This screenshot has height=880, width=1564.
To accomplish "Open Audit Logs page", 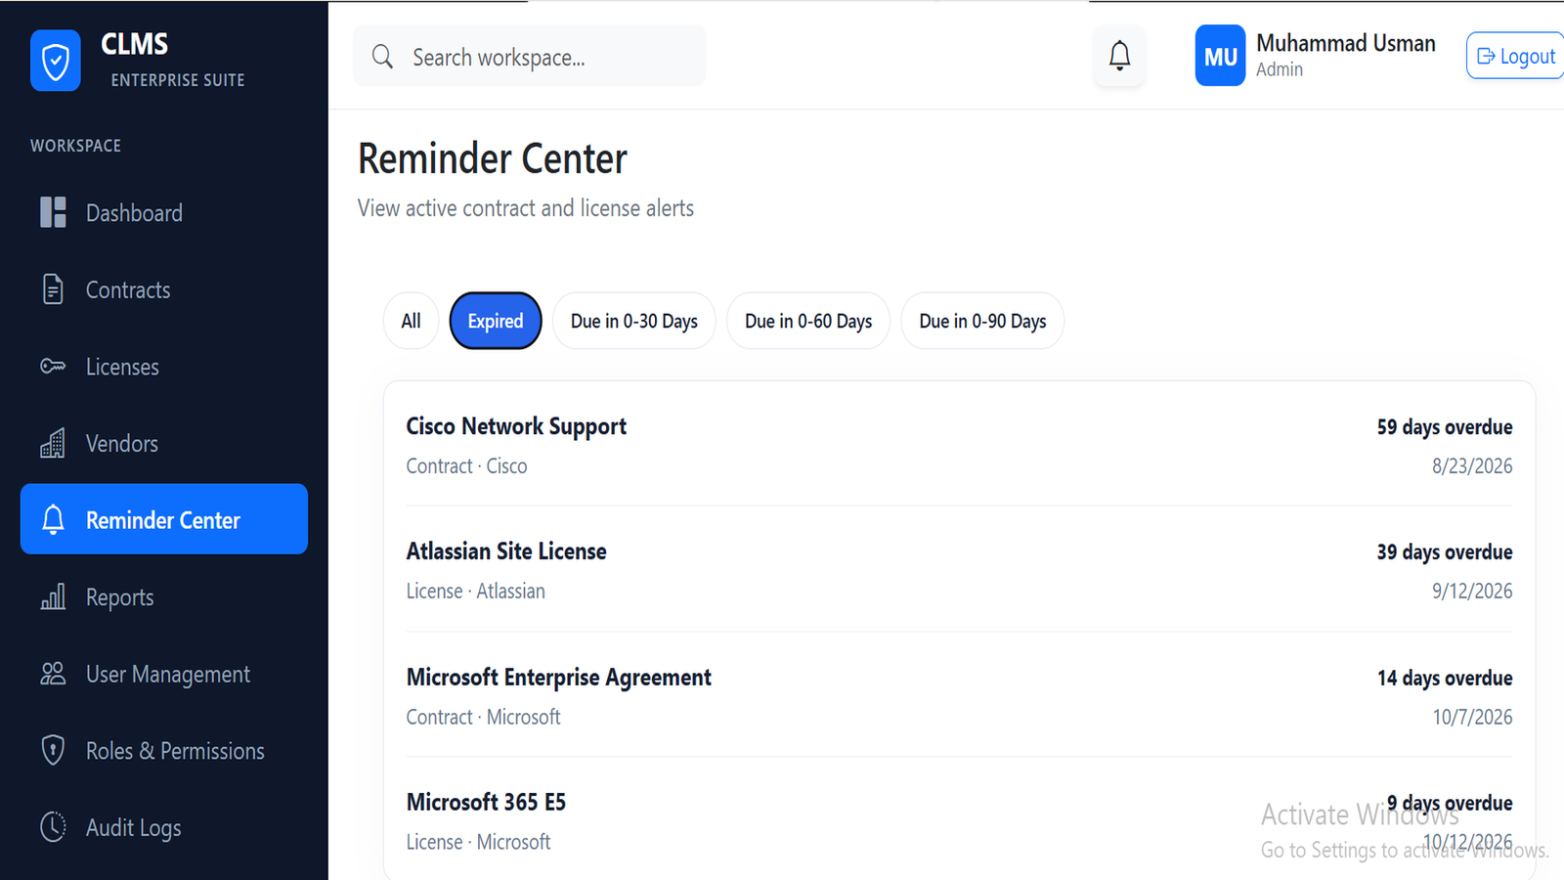I will (x=164, y=827).
